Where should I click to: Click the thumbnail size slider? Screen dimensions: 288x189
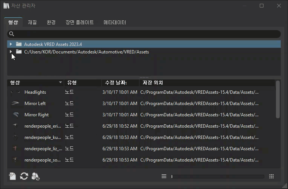click(x=218, y=177)
